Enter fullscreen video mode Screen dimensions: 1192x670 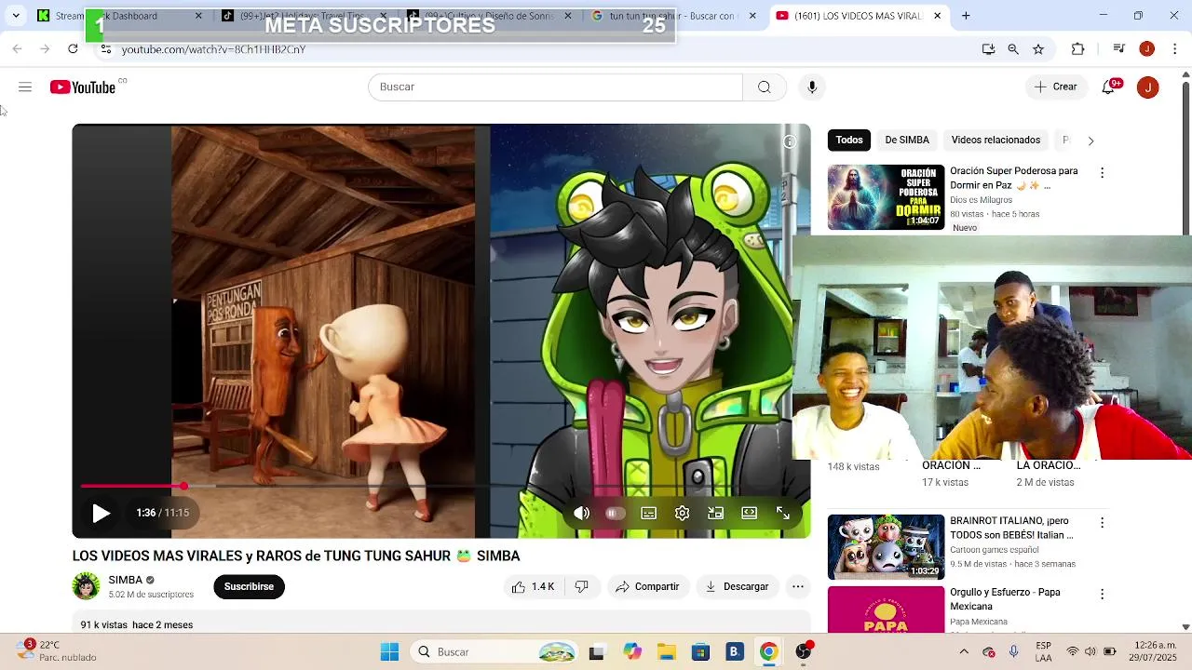click(783, 513)
